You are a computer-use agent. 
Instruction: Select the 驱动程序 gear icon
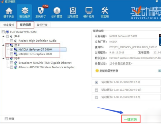(x=25, y=11)
